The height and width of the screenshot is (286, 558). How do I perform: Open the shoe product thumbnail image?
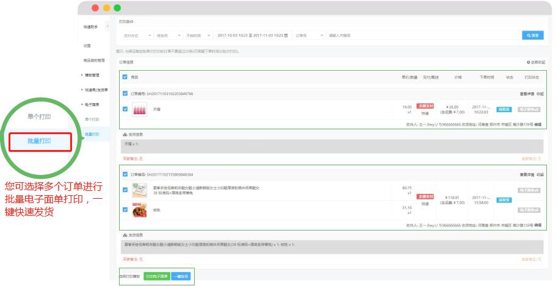click(x=139, y=190)
